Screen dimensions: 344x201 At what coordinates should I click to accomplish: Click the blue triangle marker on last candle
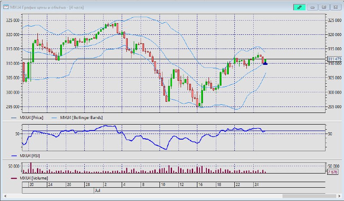[265, 64]
